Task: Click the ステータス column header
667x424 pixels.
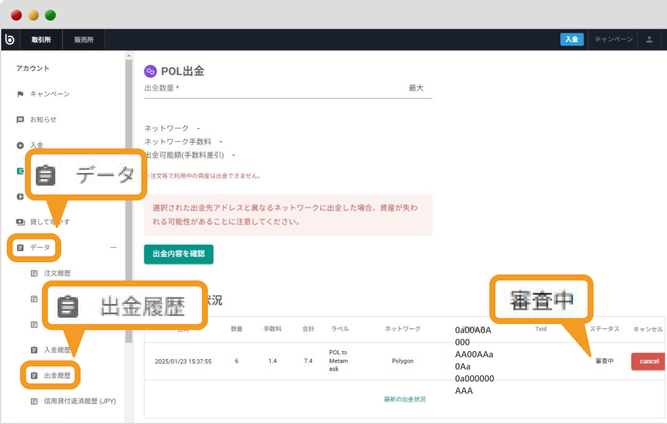Action: 604,329
